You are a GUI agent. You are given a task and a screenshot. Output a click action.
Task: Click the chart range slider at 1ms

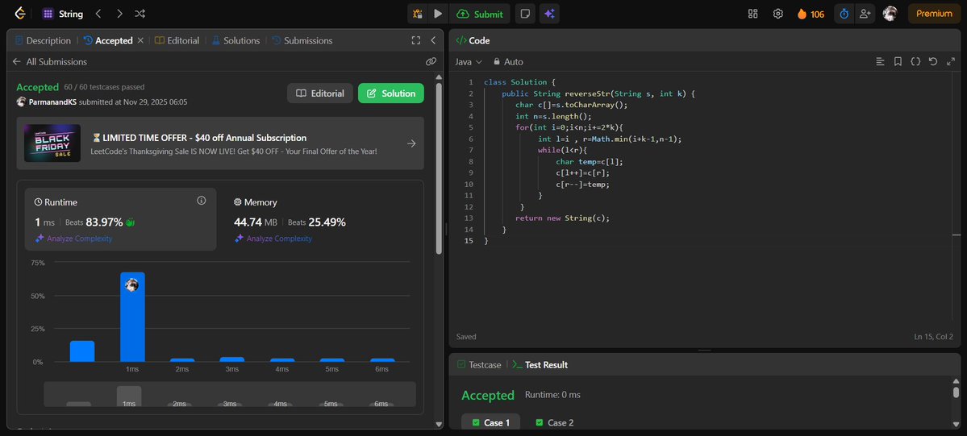coord(129,396)
